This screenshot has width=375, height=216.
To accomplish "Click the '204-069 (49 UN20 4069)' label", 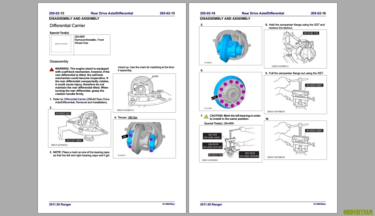I will click(x=212, y=136).
